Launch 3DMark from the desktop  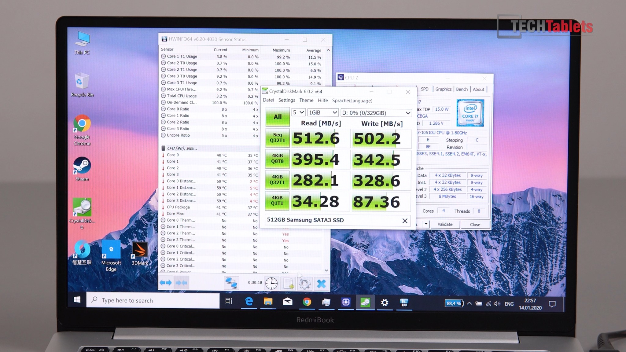pos(140,254)
